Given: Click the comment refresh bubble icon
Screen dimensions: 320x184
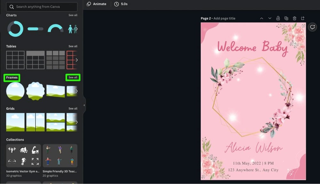Looking at the screenshot, I should [x=312, y=27].
